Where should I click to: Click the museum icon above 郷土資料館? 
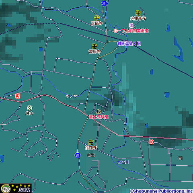[x=99, y=111]
